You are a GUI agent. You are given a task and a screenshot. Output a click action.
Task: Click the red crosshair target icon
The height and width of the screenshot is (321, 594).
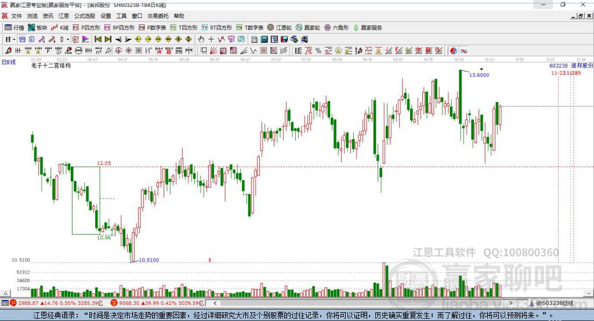tap(118, 51)
